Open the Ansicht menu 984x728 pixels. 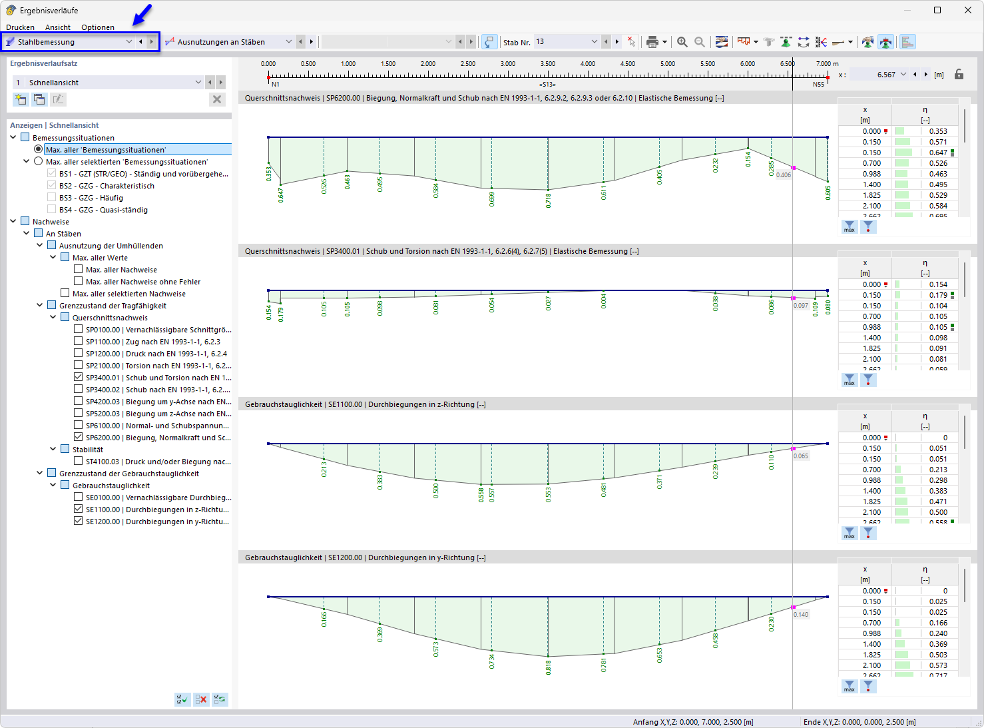click(x=58, y=27)
